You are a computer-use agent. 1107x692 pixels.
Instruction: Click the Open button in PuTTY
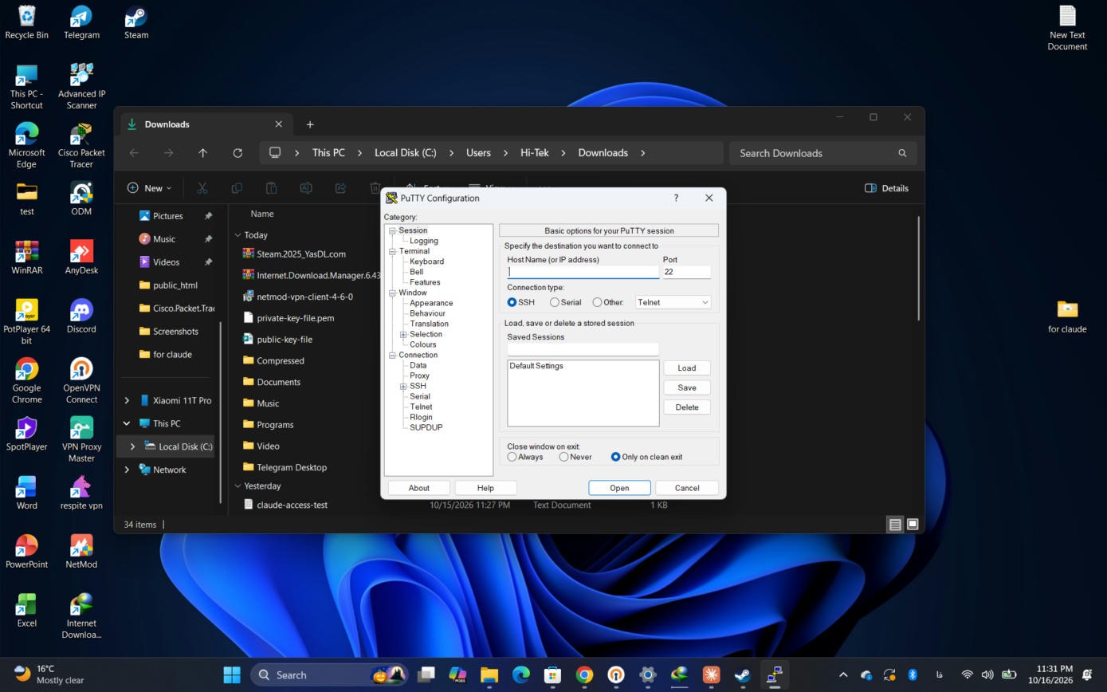(x=619, y=488)
